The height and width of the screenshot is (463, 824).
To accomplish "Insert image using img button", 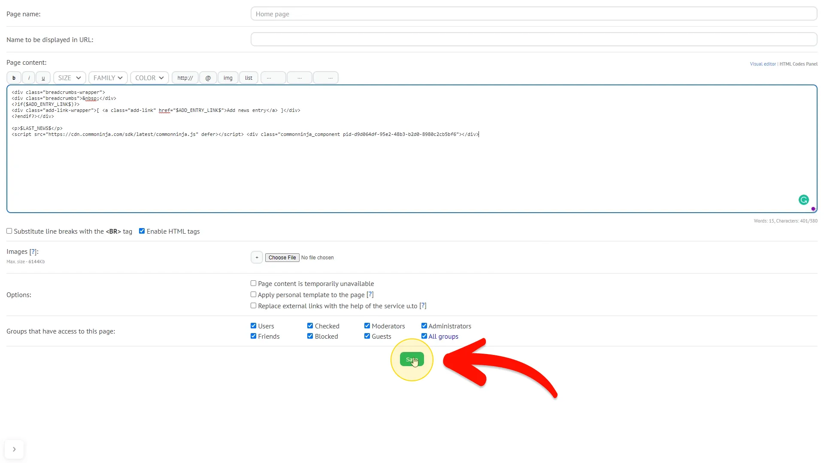I will pos(228,78).
